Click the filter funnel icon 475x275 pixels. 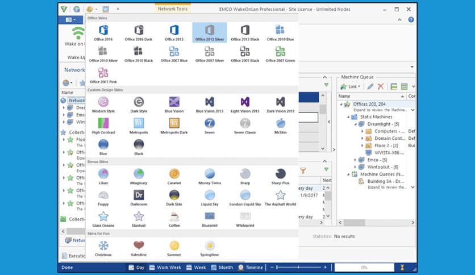pos(303,171)
